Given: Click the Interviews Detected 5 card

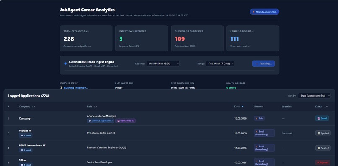Looking at the screenshot, I should point(142,38).
